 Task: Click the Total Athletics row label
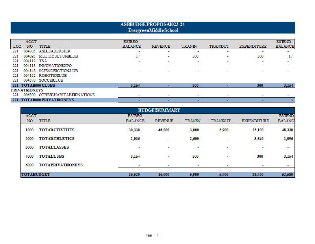(x=57, y=139)
